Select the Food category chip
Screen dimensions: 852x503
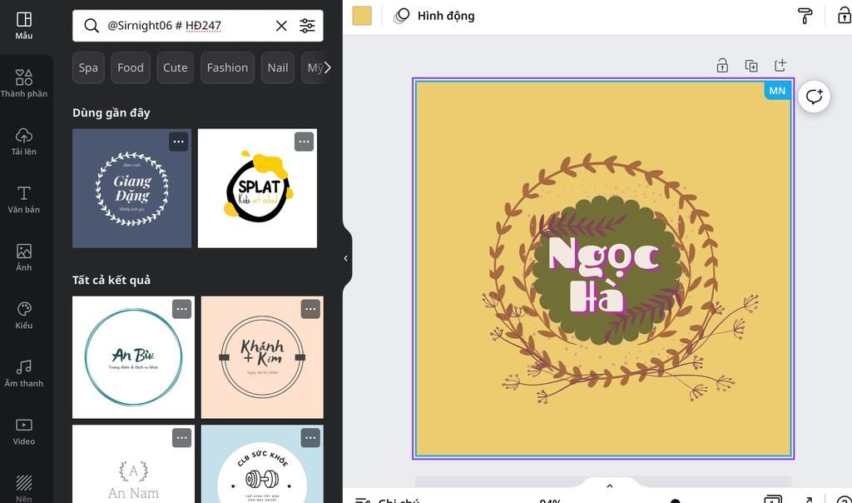coord(131,68)
